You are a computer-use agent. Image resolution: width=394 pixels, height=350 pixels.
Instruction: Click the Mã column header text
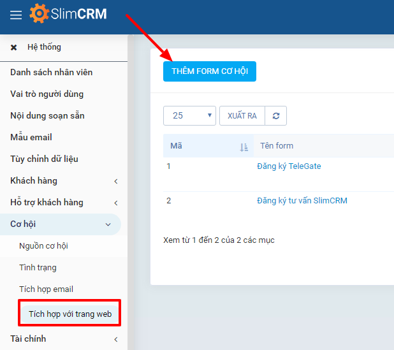(x=176, y=146)
